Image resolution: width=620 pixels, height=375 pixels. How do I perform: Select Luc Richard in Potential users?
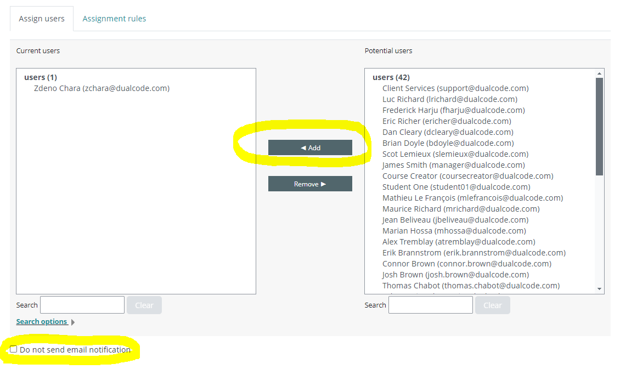(x=449, y=99)
